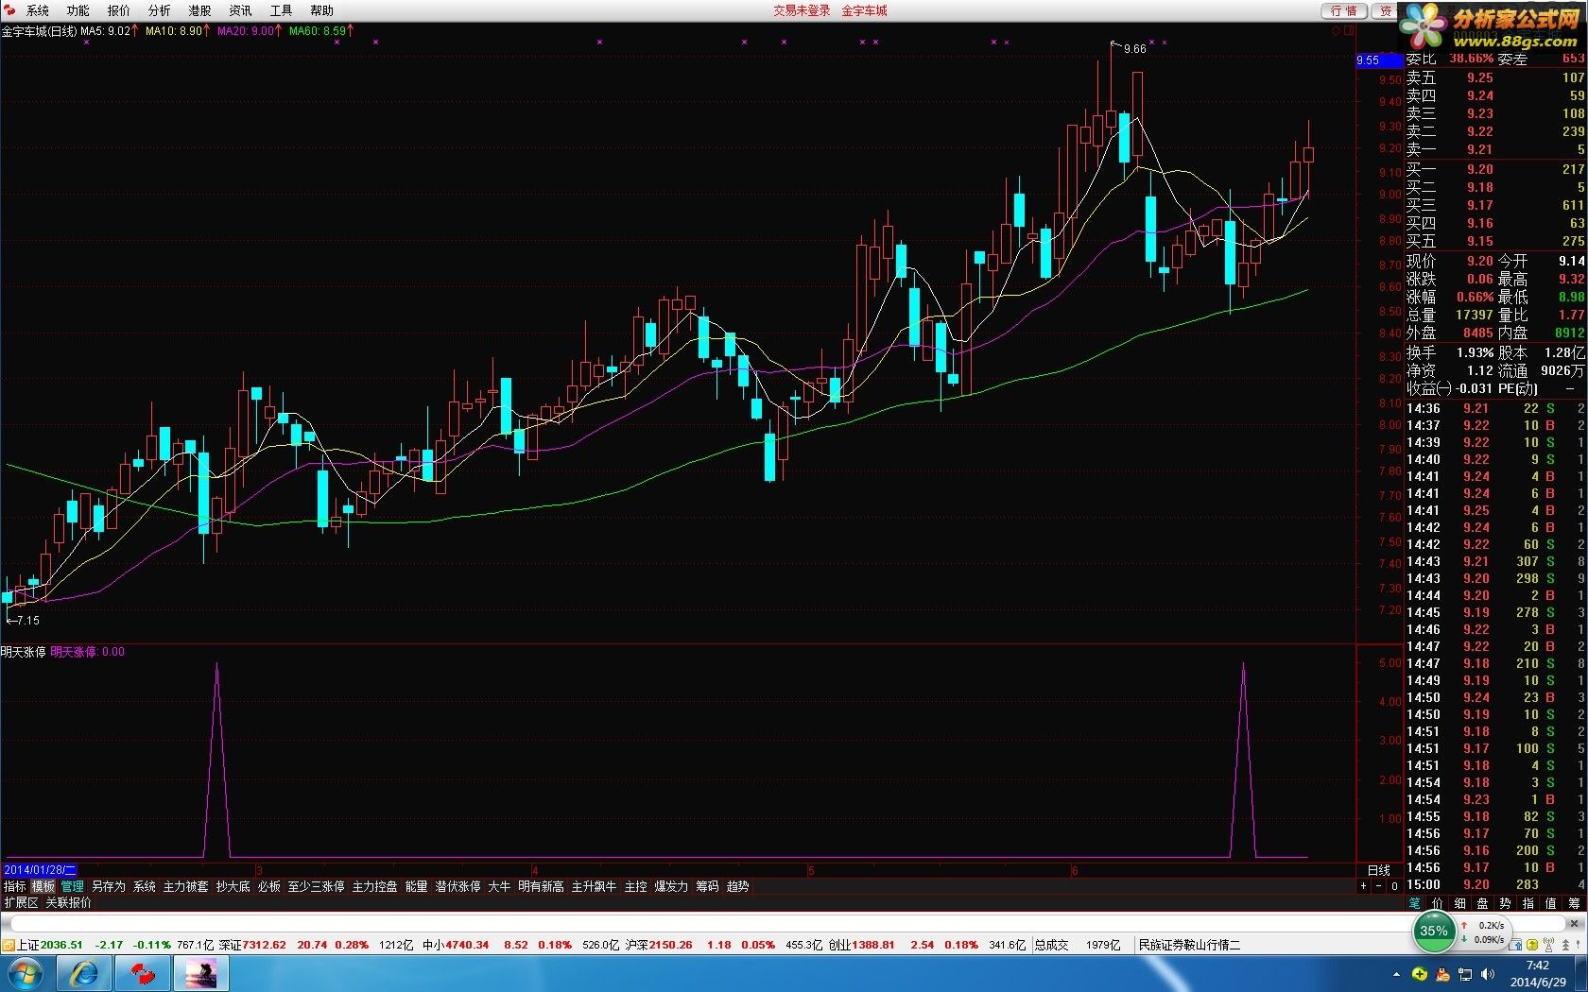The width and height of the screenshot is (1588, 992).
Task: Apply the 筹码 indicator template
Action: pyautogui.click(x=708, y=886)
